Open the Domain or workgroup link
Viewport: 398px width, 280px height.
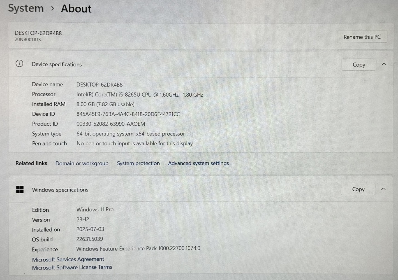tap(82, 163)
